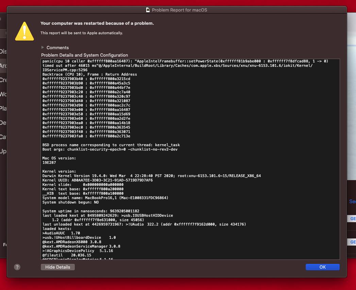Click the 'Comments' label

click(58, 47)
